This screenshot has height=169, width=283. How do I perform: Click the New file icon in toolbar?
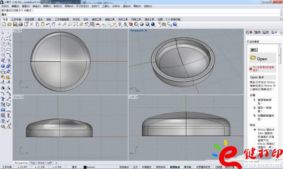[4, 24]
